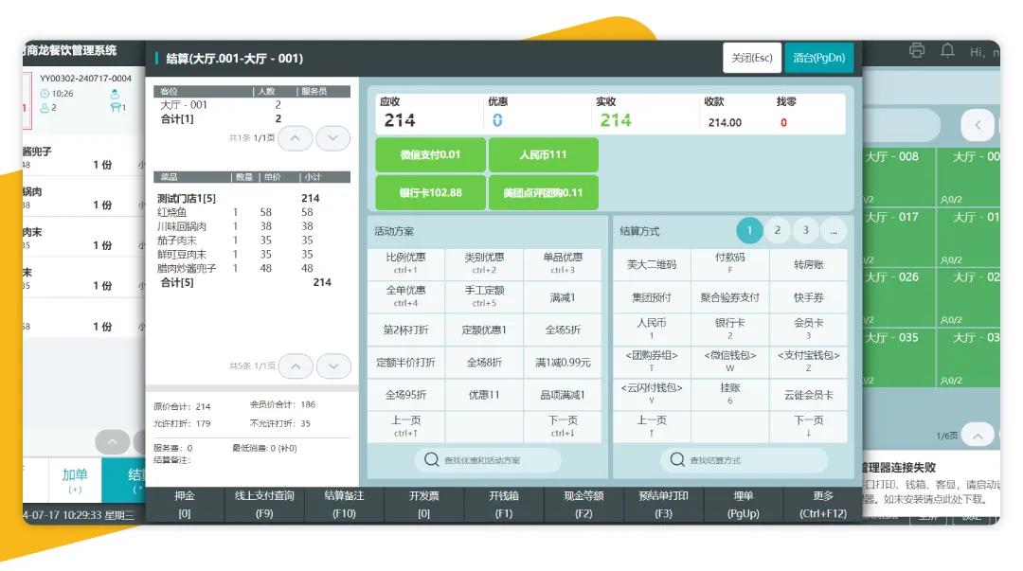Pay with 会员卡 in 结算方式

[x=808, y=329]
